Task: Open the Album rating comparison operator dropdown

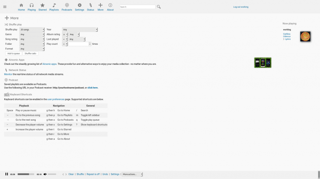Action: coord(65,34)
